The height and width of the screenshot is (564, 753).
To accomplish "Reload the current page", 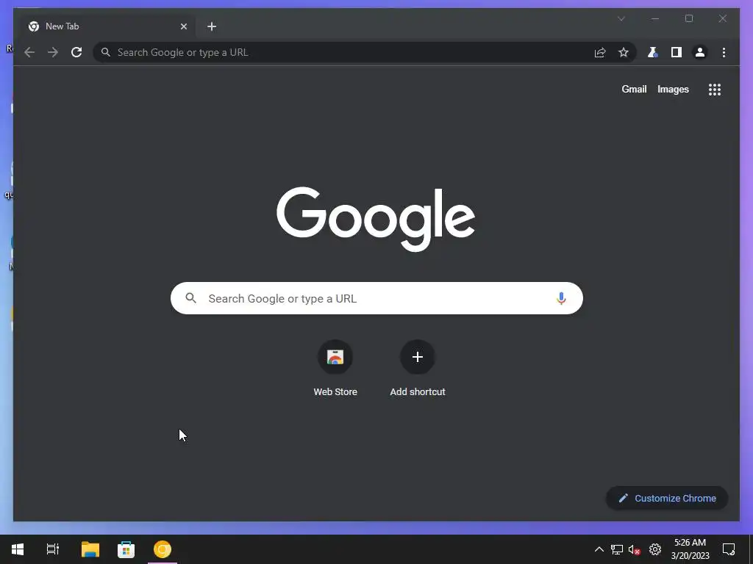I will coord(76,52).
